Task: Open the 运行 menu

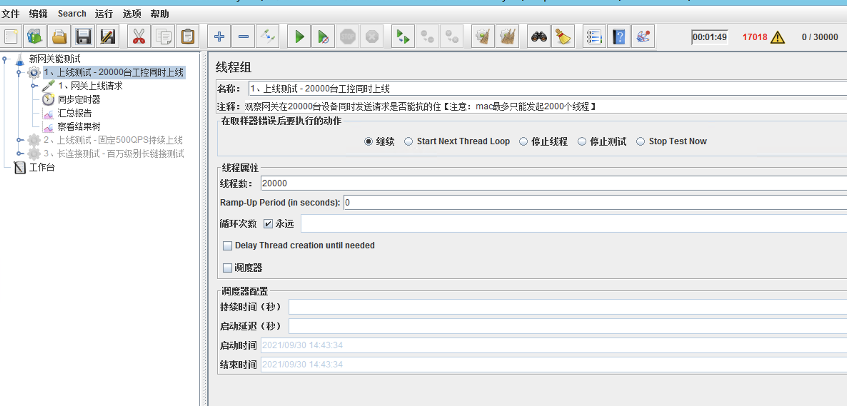Action: [x=104, y=14]
